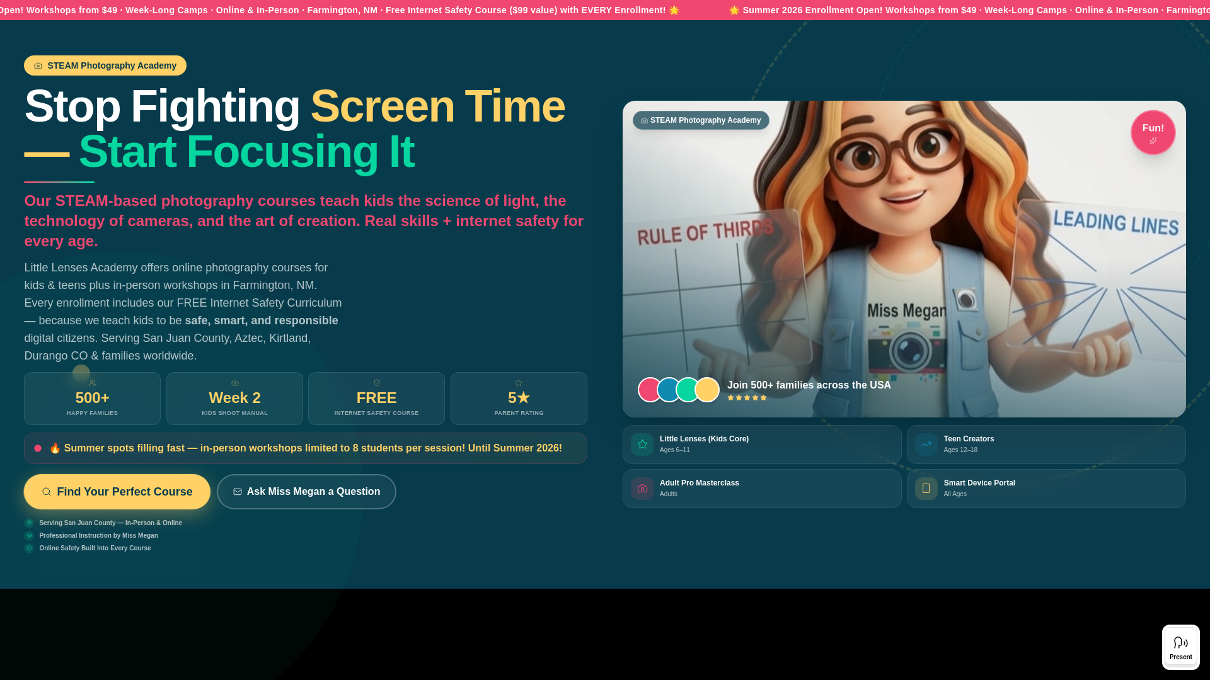Click the STEAM Photography Academy tag on image
Viewport: 1210px width, 680px height.
701,120
